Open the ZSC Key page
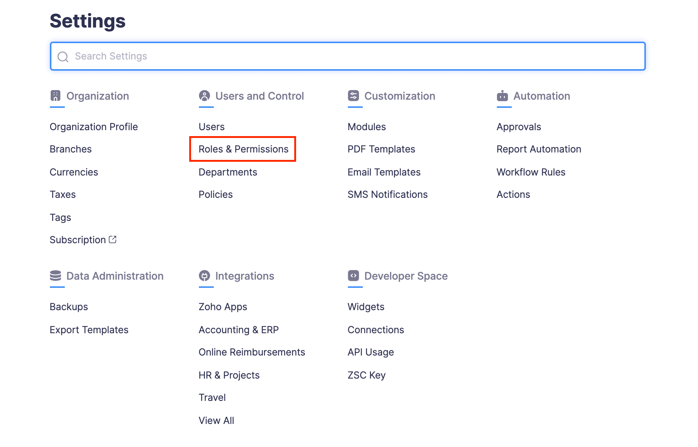The height and width of the screenshot is (447, 698). (x=366, y=375)
